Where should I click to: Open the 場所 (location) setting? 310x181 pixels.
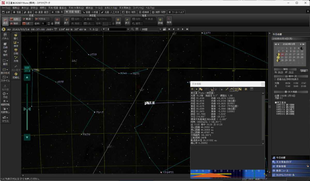5,53
